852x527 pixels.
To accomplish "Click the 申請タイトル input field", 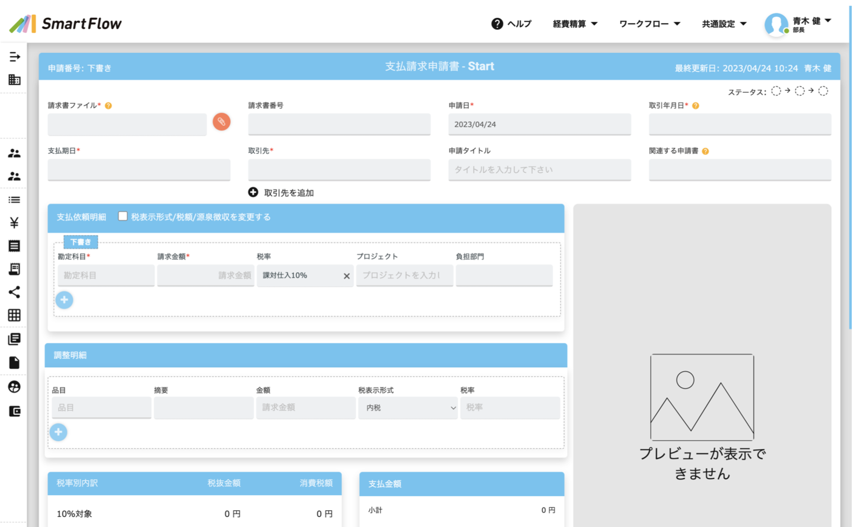I will click(x=539, y=170).
